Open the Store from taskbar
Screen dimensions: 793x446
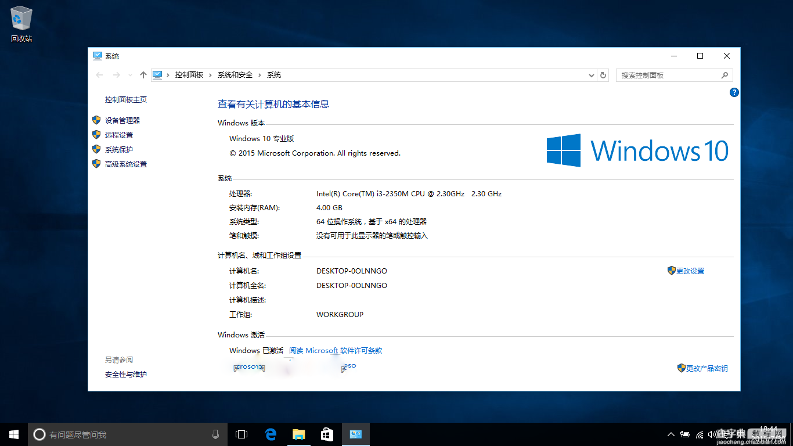(327, 434)
